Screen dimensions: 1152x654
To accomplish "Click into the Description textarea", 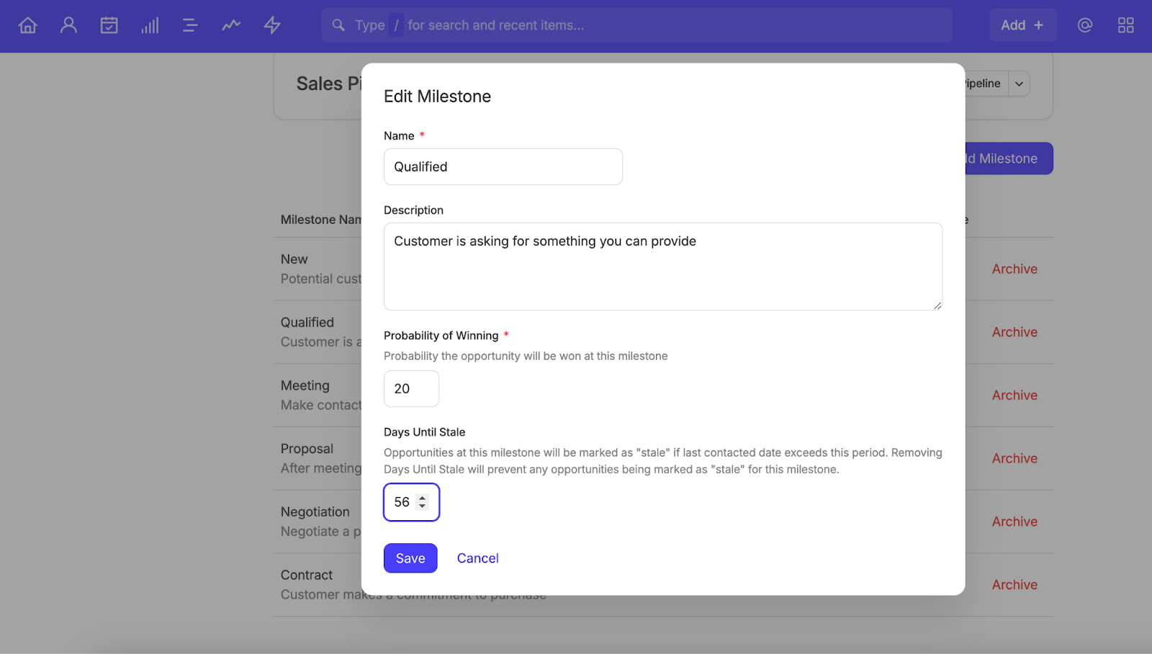I will point(663,266).
